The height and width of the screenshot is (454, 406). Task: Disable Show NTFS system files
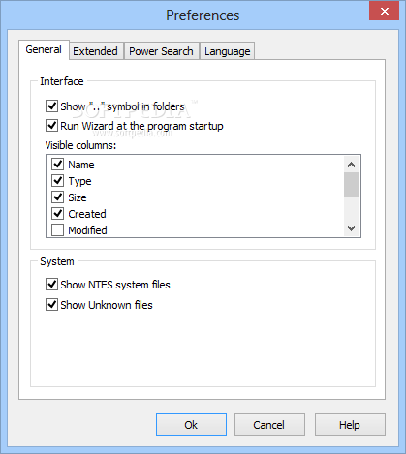tap(51, 285)
